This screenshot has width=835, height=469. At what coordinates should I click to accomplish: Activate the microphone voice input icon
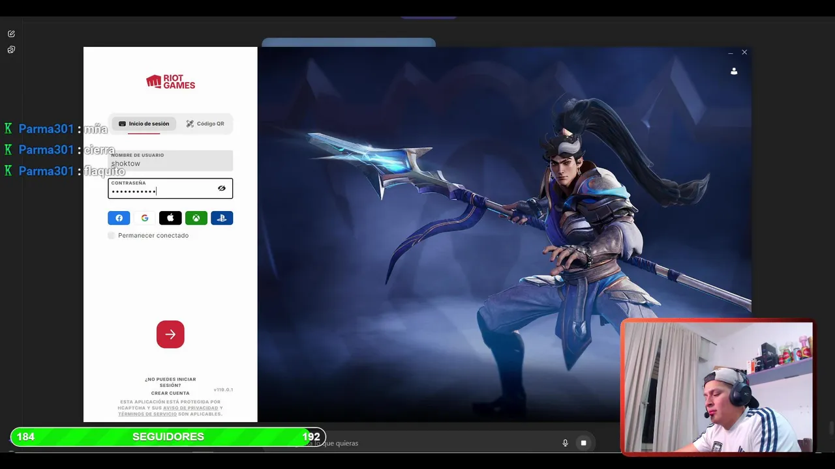[x=566, y=443]
